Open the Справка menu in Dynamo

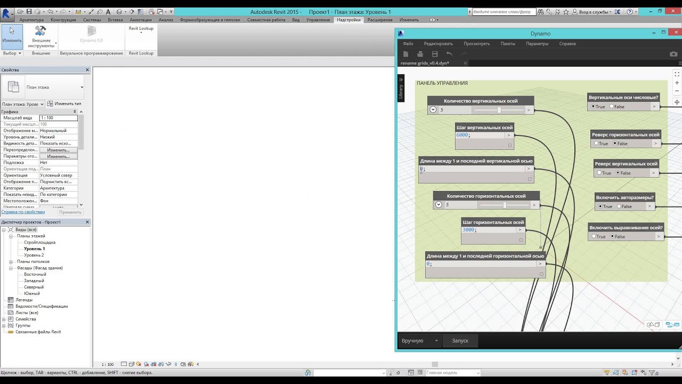pyautogui.click(x=567, y=44)
